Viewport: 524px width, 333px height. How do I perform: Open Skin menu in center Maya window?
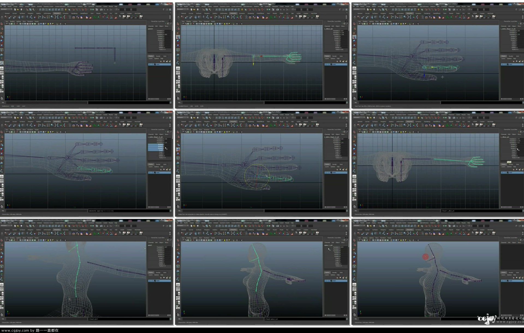[262, 115]
